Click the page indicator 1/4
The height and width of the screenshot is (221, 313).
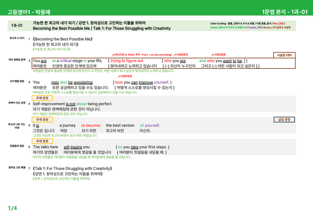(12, 208)
